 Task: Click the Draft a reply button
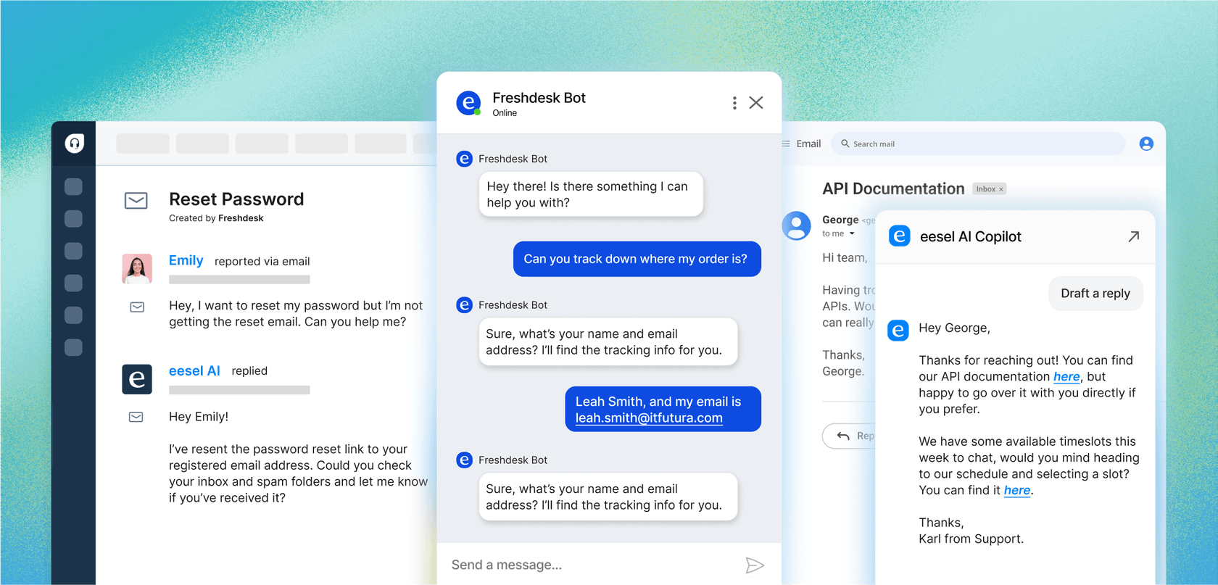coord(1095,294)
